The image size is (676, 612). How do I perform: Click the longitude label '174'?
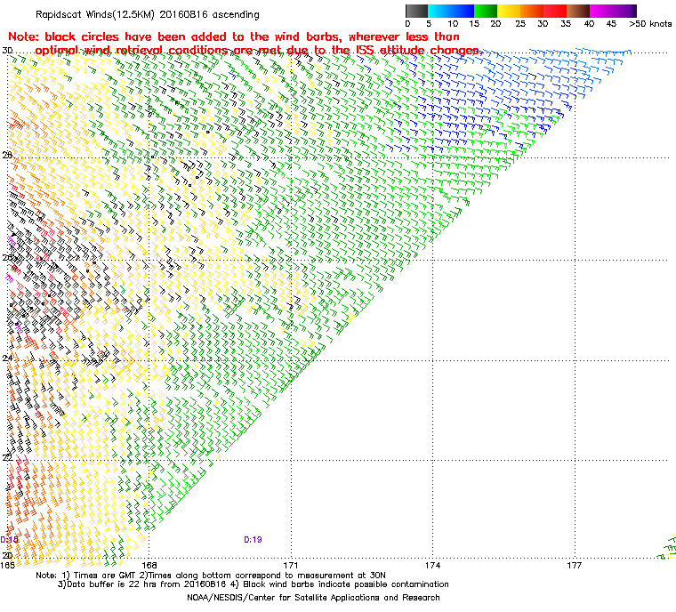[x=433, y=565]
